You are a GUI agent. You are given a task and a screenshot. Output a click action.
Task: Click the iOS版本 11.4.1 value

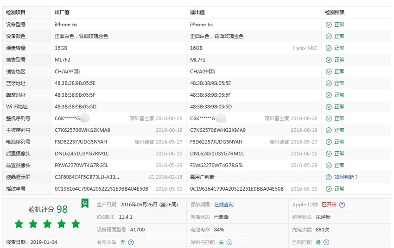pyautogui.click(x=126, y=217)
